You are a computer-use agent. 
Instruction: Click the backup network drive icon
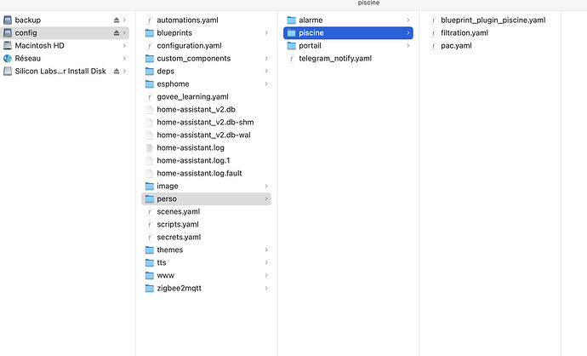tap(8, 20)
